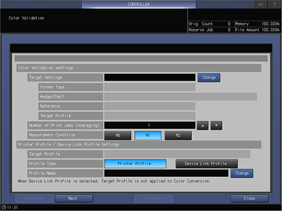Decrease Number of Print Jobs with down arrow
The width and height of the screenshot is (282, 211).
tap(216, 126)
